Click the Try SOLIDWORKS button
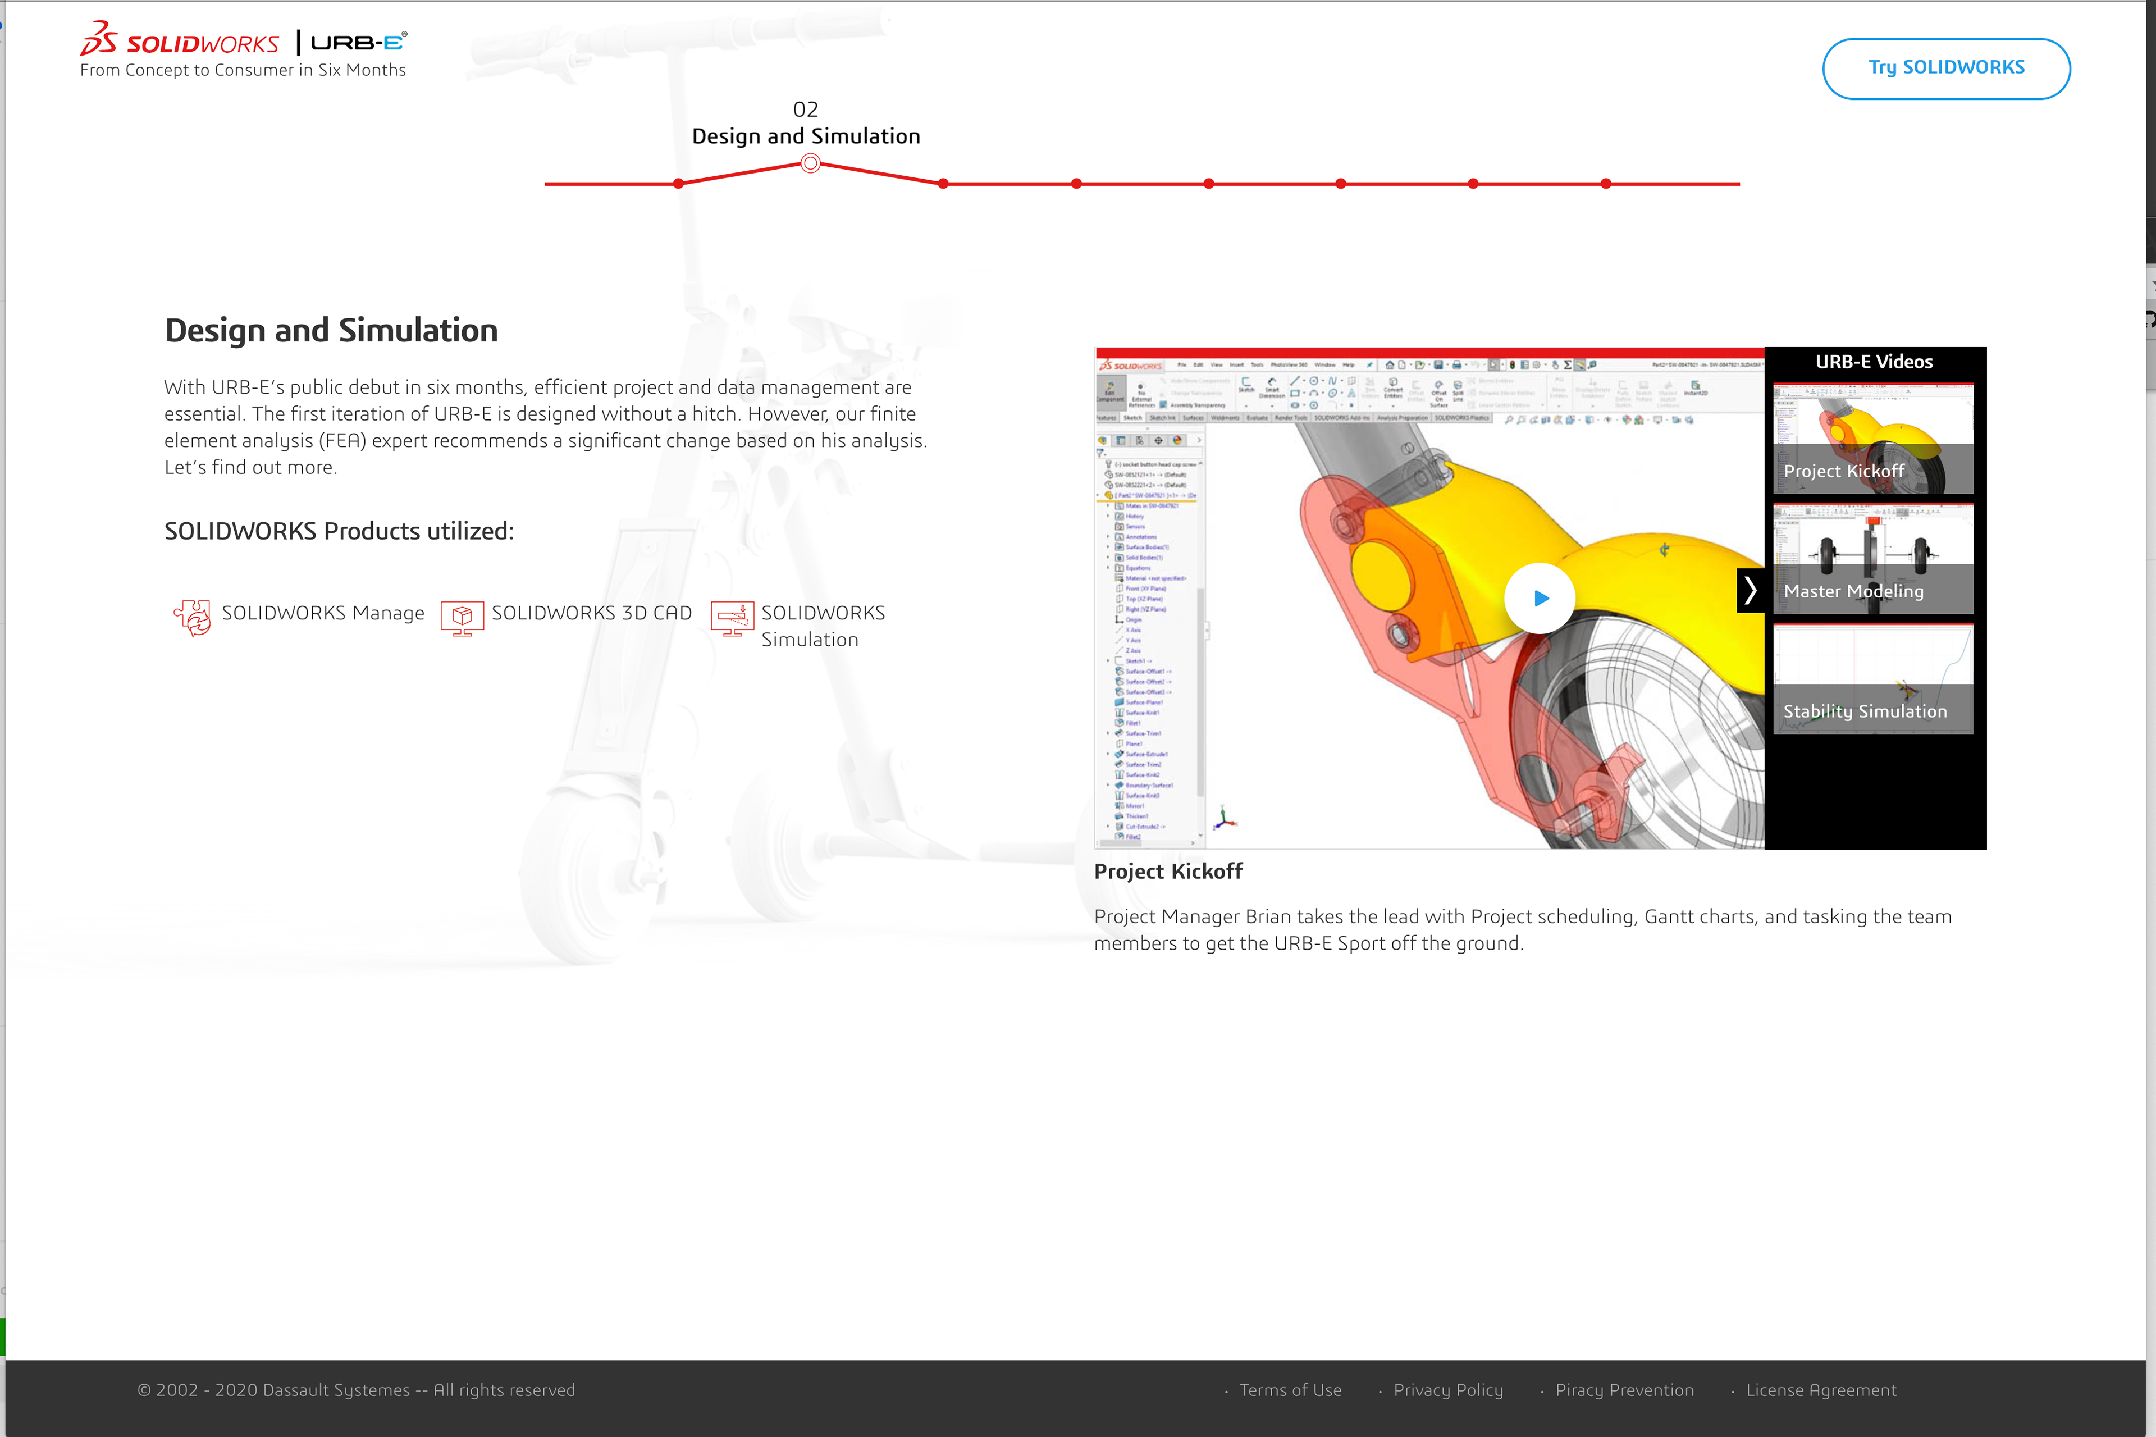This screenshot has height=1437, width=2156. 1946,68
